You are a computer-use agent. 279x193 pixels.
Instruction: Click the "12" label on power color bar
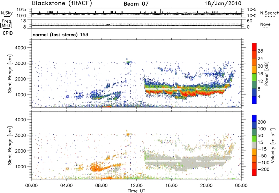(x=260, y=82)
